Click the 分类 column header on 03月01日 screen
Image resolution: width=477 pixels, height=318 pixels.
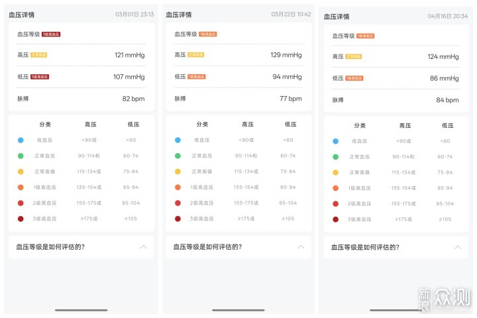45,125
